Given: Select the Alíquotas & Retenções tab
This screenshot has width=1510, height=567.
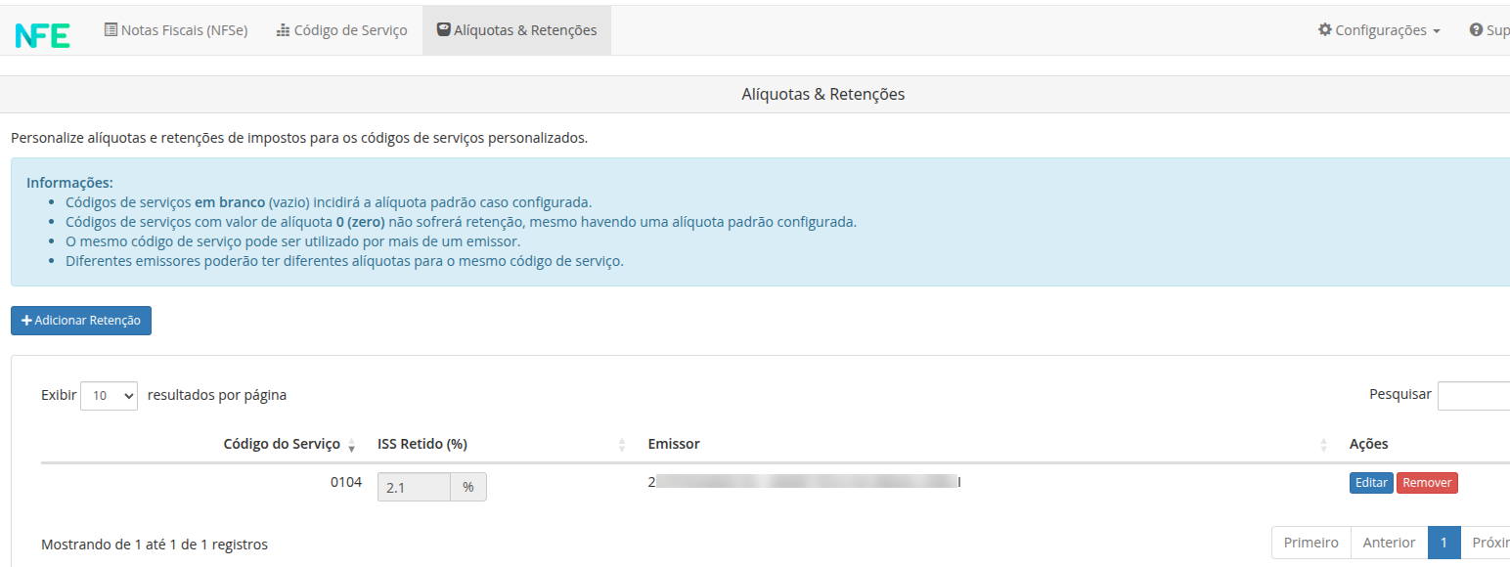Looking at the screenshot, I should [516, 30].
